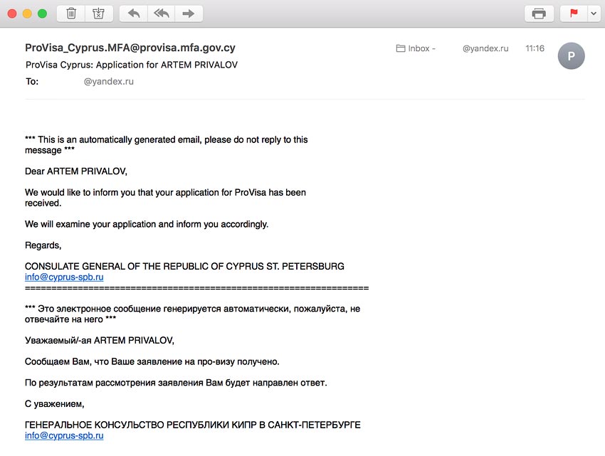Click the sender avatar with letter P

[571, 55]
